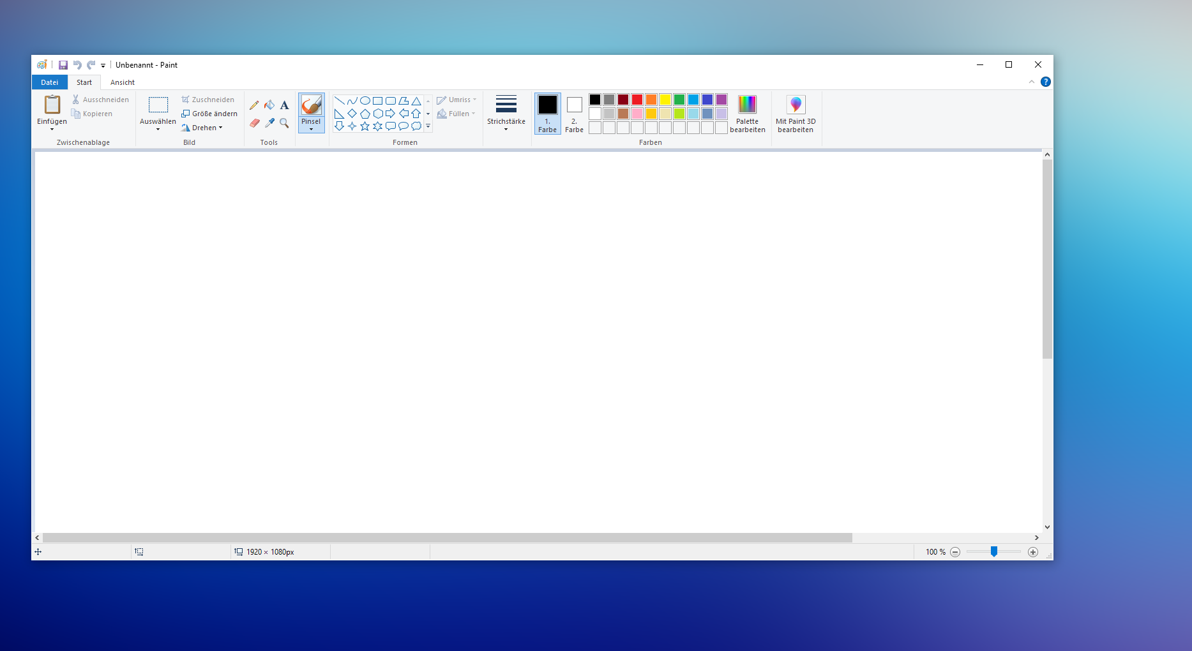This screenshot has height=651, width=1192.
Task: Choose the Pinsel brush icon
Action: pyautogui.click(x=311, y=105)
